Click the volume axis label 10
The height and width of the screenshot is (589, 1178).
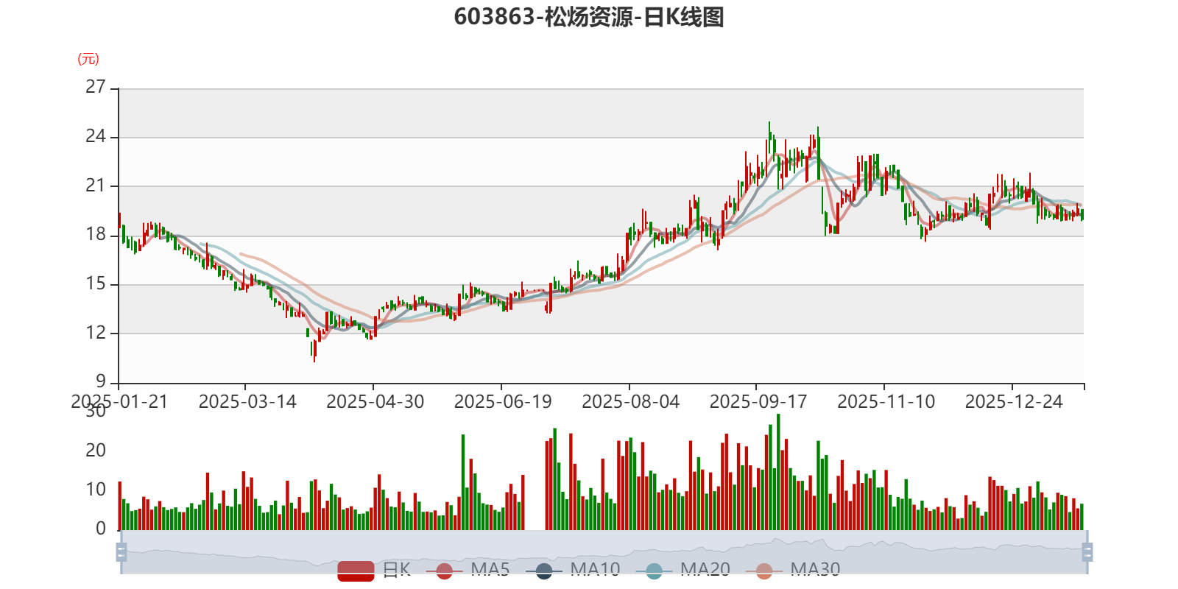tap(96, 490)
